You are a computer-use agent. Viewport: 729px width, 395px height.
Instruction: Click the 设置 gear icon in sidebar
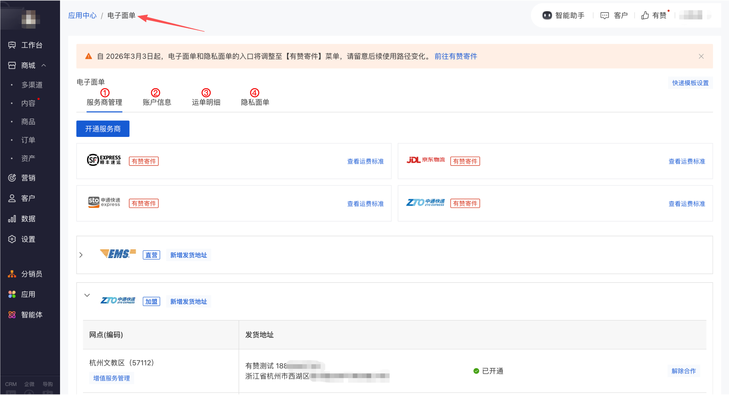[x=12, y=239]
